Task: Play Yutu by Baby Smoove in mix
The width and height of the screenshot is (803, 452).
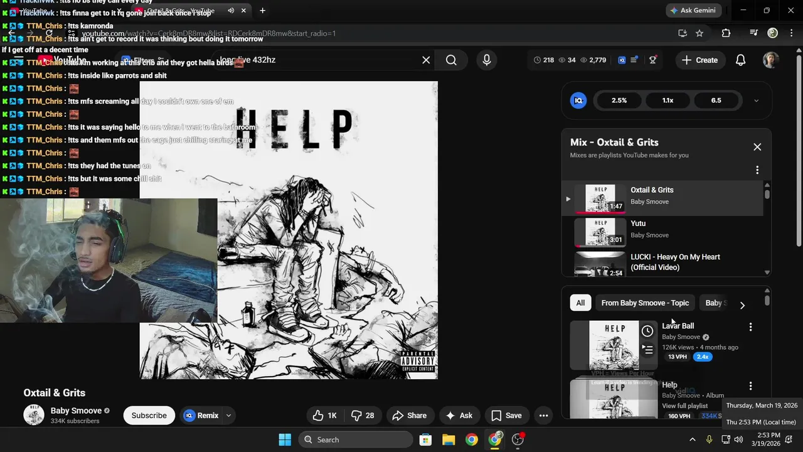Action: point(662,232)
